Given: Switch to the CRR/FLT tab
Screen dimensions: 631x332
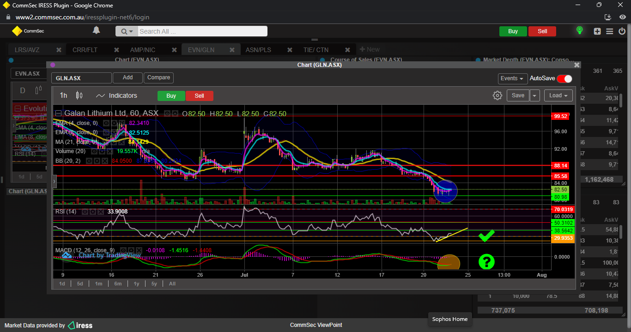Looking at the screenshot, I should [85, 50].
